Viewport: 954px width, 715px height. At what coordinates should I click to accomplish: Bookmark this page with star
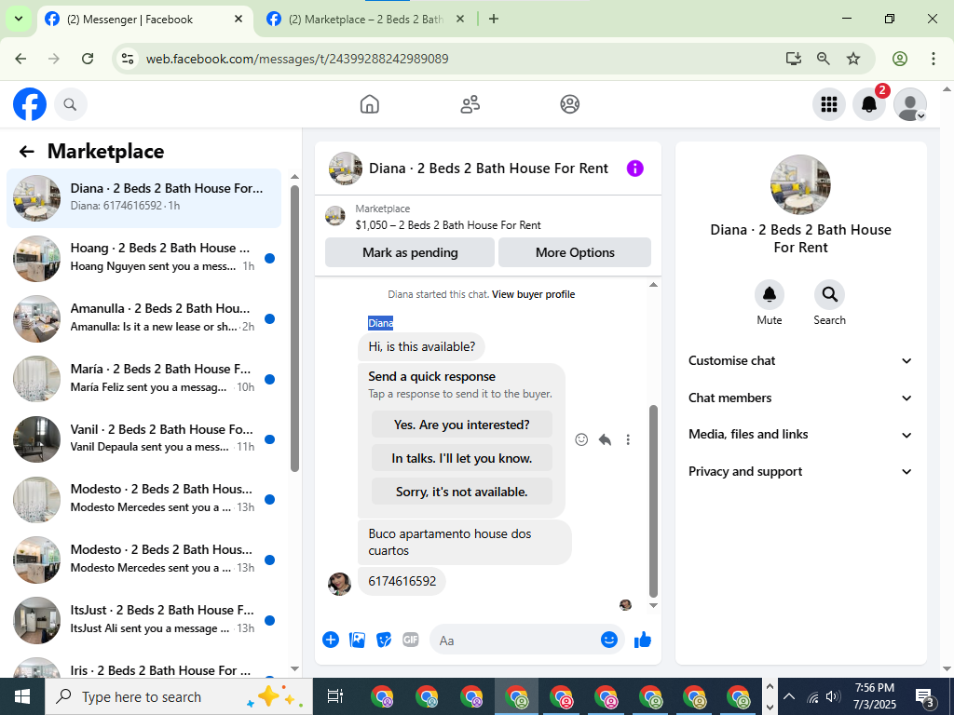[853, 59]
